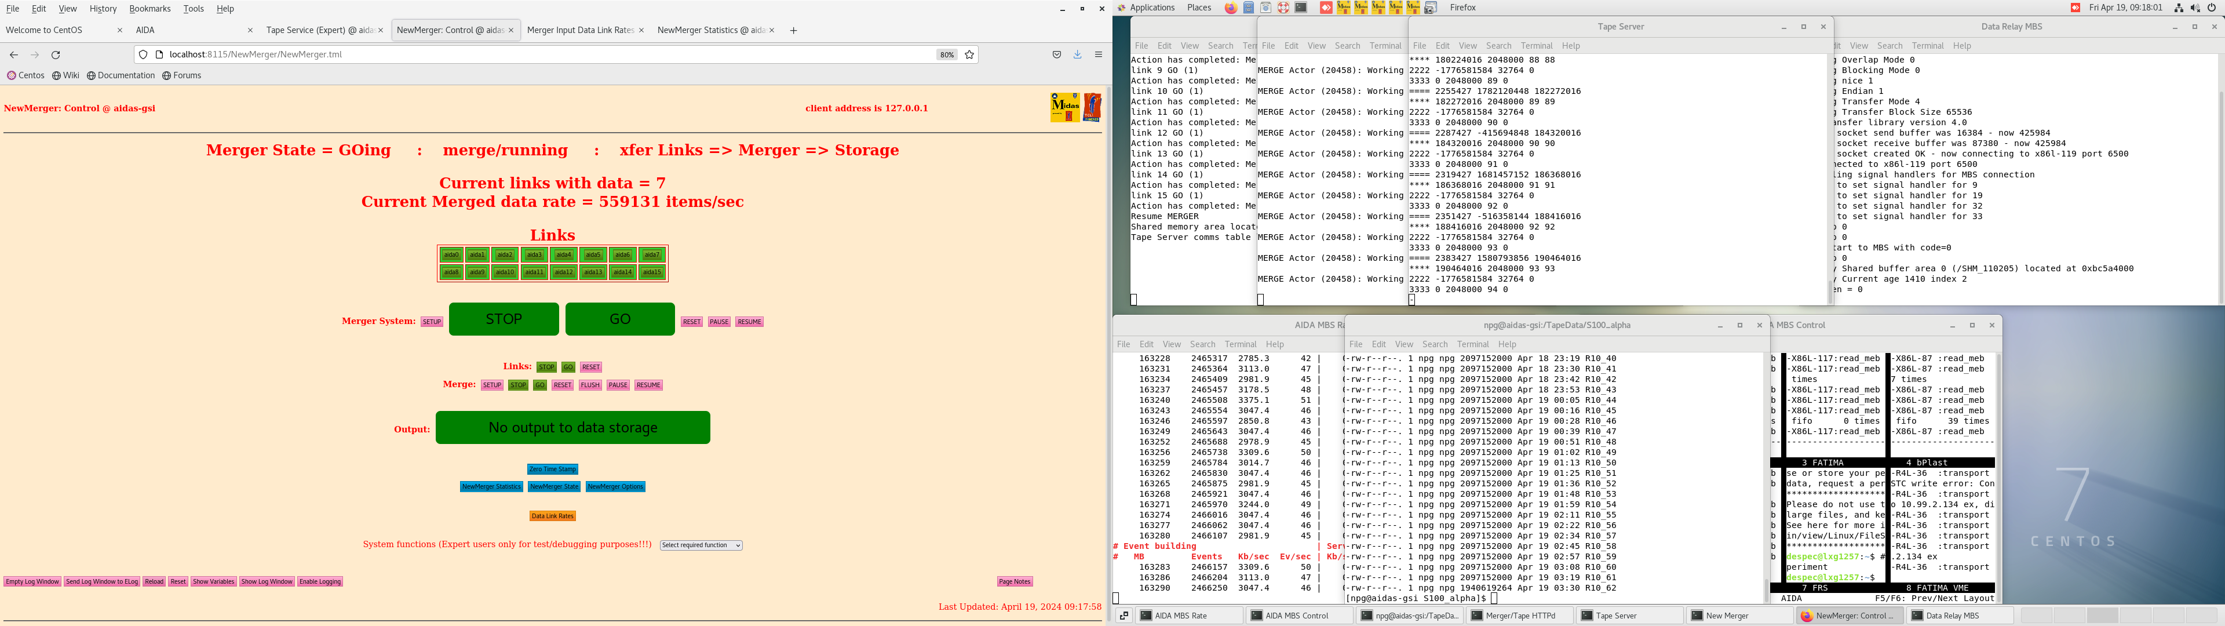Toggle the aida0 link status box

click(451, 255)
